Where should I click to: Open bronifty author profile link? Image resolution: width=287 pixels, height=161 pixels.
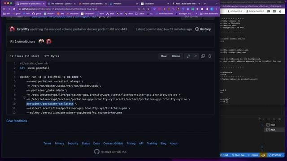pos(23,29)
